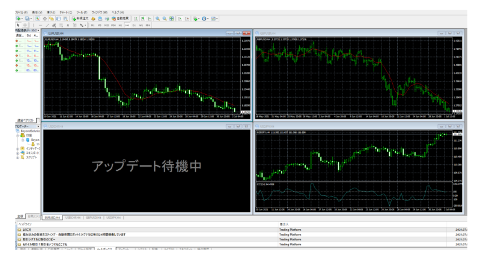Switch chart to candlestick display icon
501x259 pixels.
tap(142, 19)
